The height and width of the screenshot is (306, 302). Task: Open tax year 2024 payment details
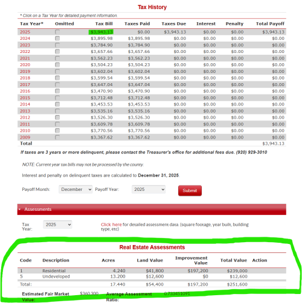[25, 39]
